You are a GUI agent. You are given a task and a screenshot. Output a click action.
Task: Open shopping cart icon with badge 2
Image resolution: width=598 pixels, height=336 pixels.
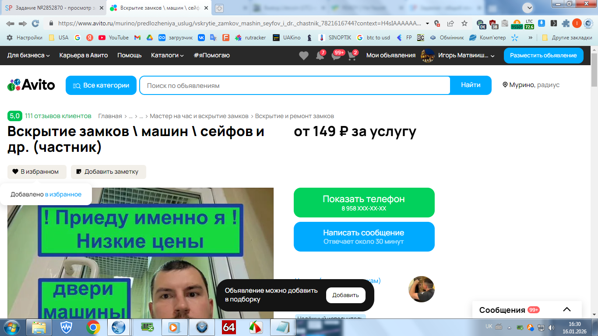[352, 56]
